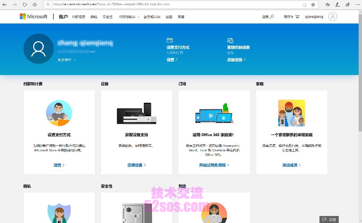Add page to favorites with star icon

pos(313,5)
